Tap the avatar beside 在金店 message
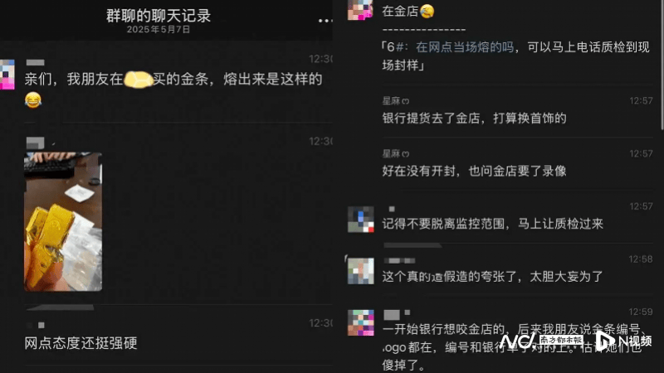This screenshot has height=373, width=664. point(360,10)
